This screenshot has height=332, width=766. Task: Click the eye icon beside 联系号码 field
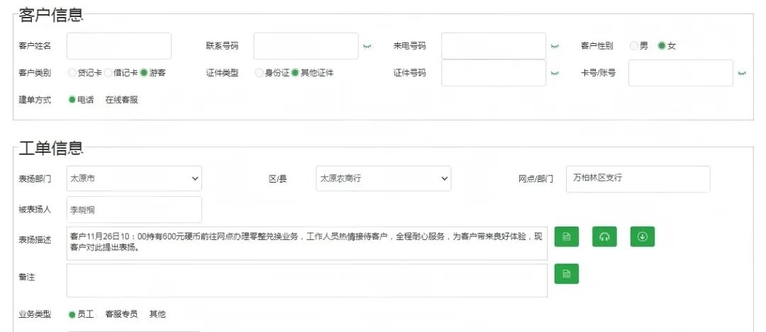367,46
